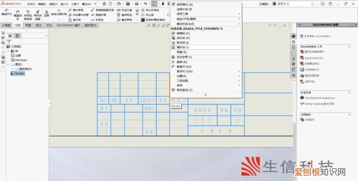Switch to the 草图 ribbon tab
Screen dimensions: 358x181
[x=28, y=25]
